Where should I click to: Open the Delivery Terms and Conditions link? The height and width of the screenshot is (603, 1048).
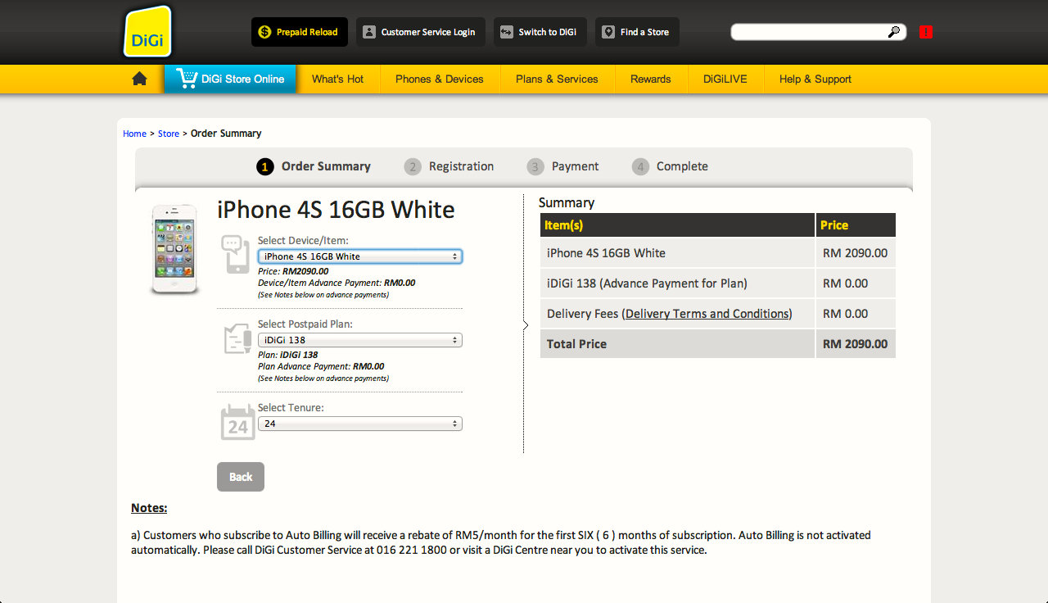click(707, 314)
